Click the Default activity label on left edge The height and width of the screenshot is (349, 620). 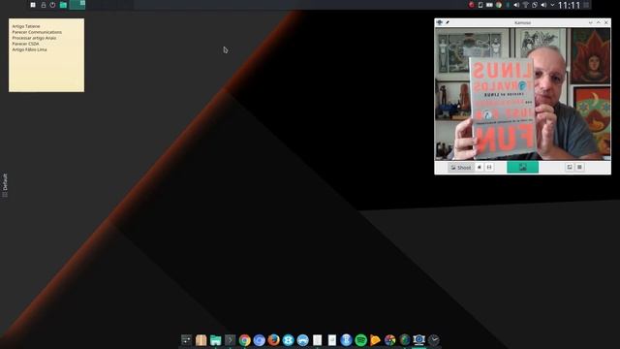click(x=5, y=185)
